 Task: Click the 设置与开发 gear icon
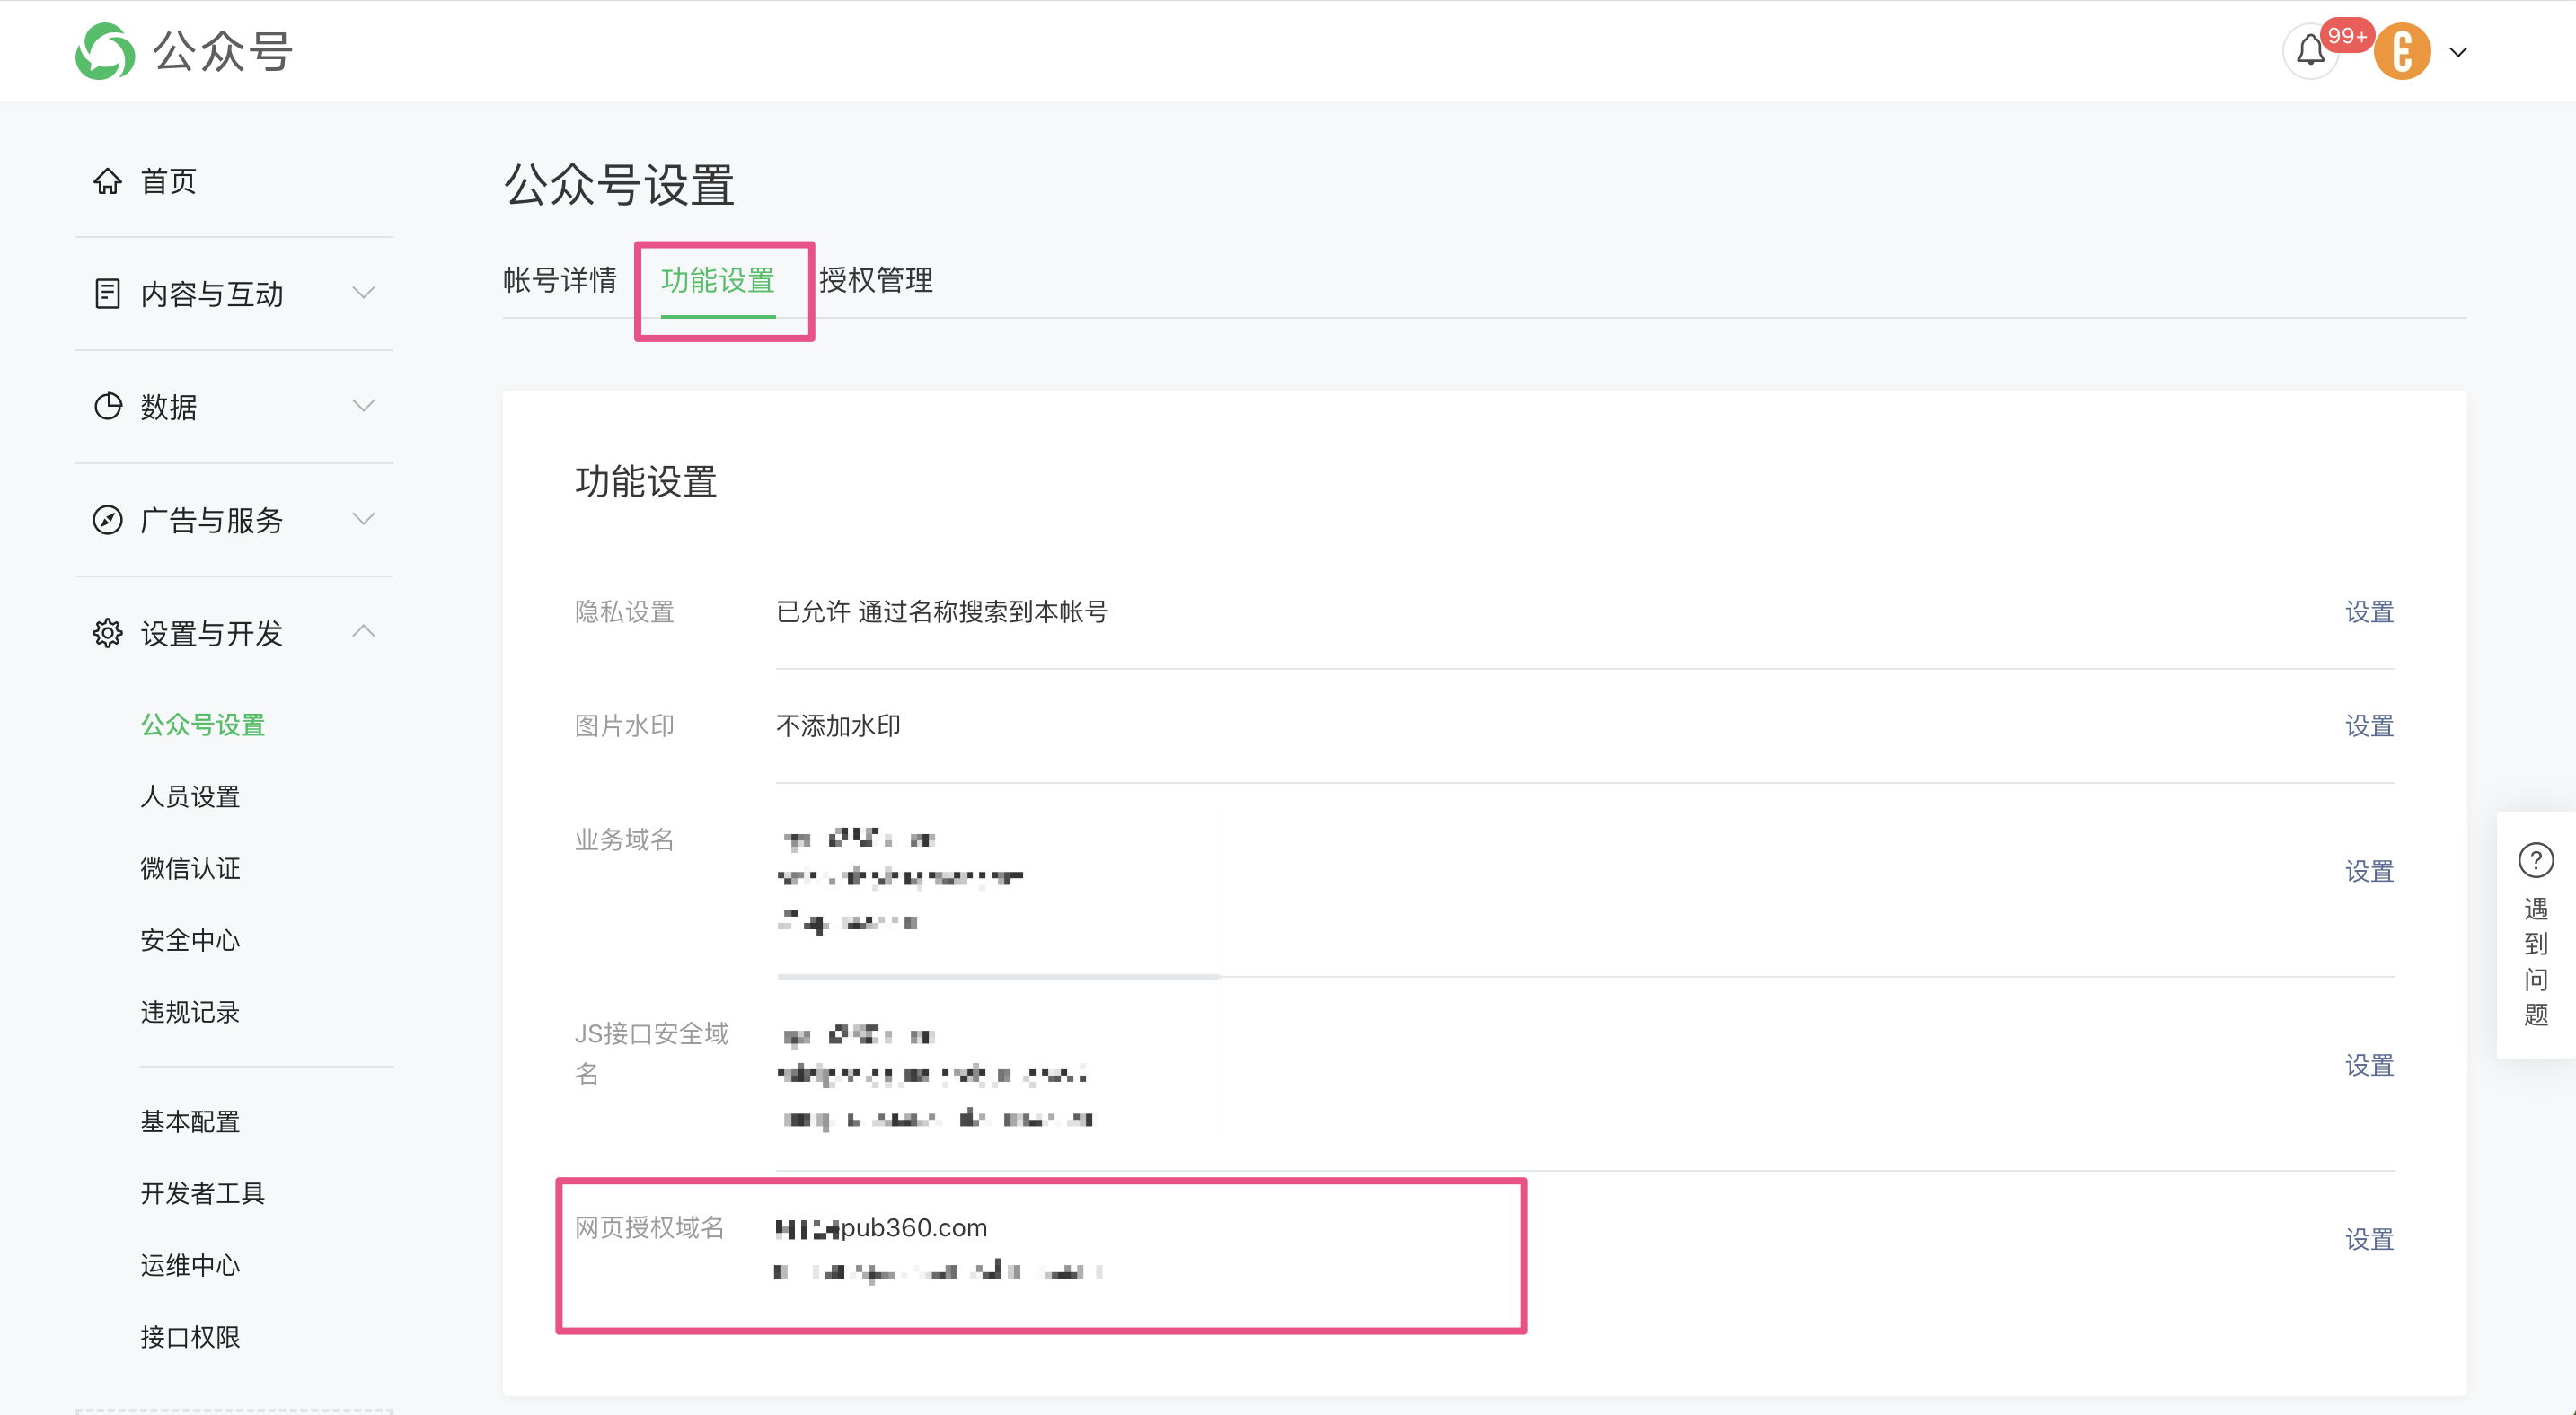point(107,633)
